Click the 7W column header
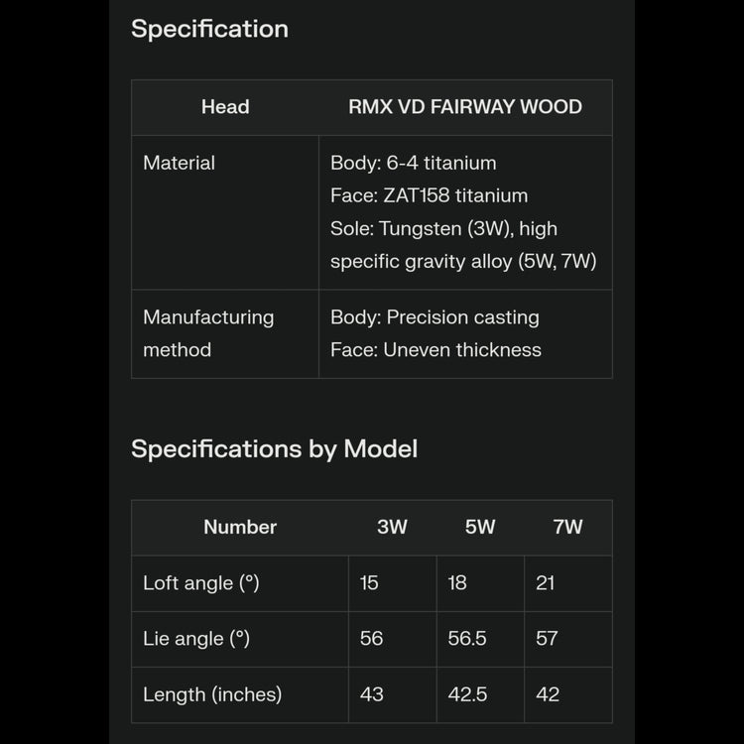744x744 pixels. point(567,528)
